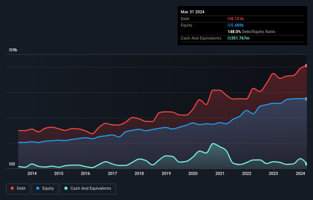The width and height of the screenshot is (313, 200).
Task: Click the 2018 x-axis label
Action: 139,173
